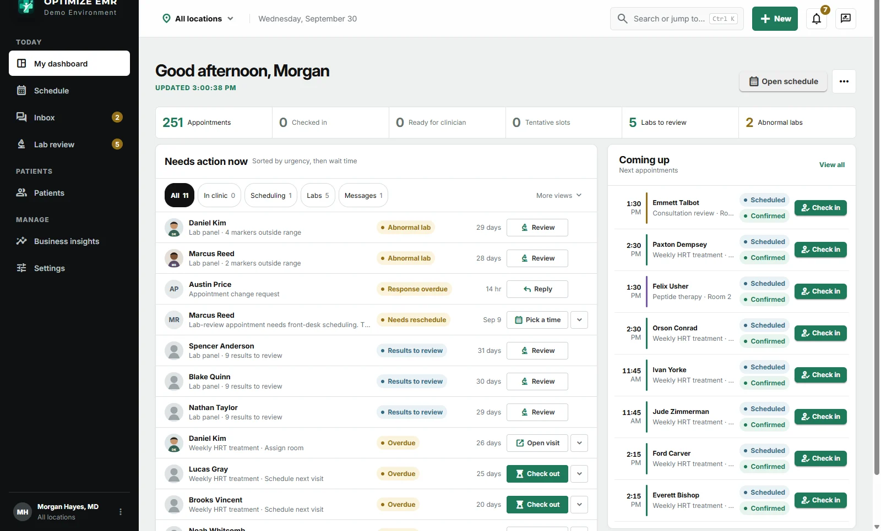Expand Lucas Gray Check out options arrow

pyautogui.click(x=579, y=474)
